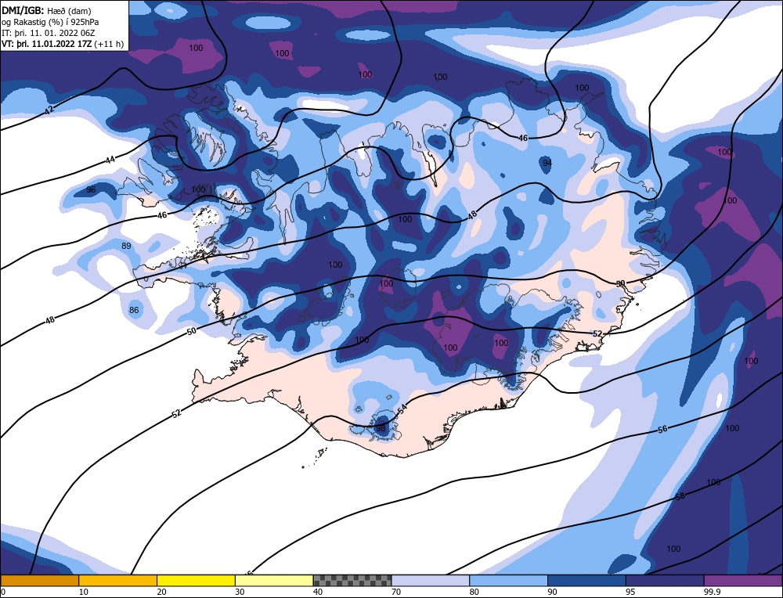Click the dark orange 0–10 legend swatch
This screenshot has width=783, height=598.
(x=39, y=581)
